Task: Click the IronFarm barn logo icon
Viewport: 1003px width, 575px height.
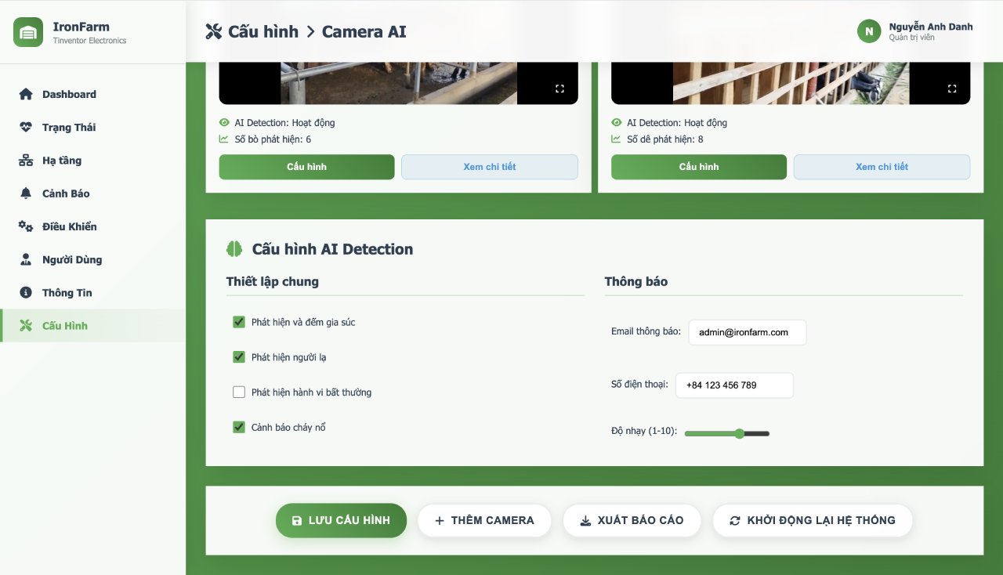Action: coord(28,32)
